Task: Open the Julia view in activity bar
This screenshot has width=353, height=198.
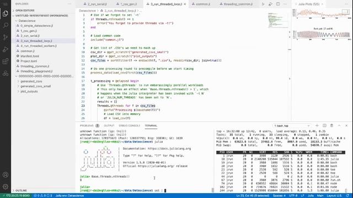Action: pyautogui.click(x=6, y=73)
